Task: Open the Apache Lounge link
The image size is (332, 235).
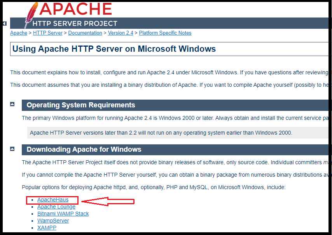Action: tap(56, 207)
